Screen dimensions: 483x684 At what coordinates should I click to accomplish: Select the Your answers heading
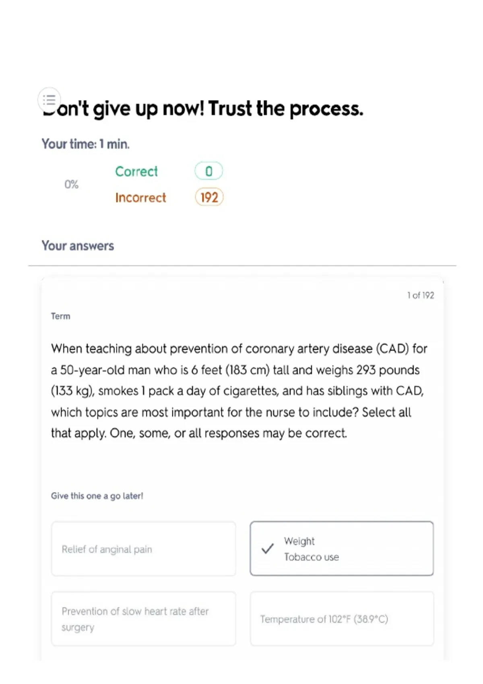[x=78, y=246]
